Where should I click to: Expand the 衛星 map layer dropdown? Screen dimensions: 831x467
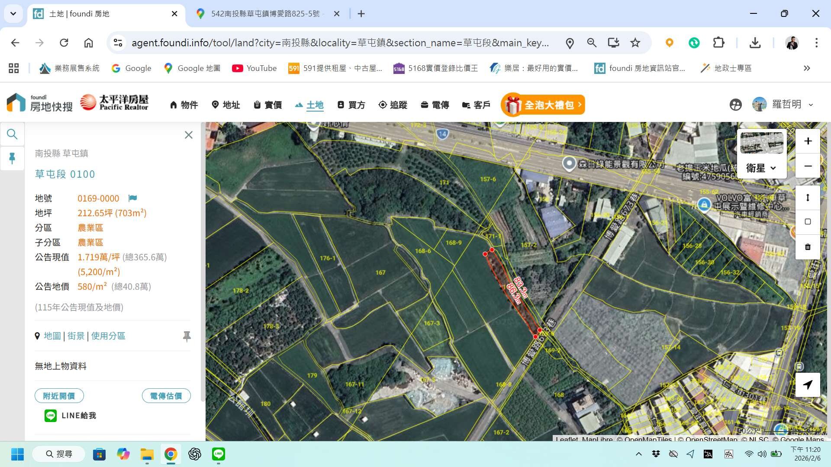(761, 168)
